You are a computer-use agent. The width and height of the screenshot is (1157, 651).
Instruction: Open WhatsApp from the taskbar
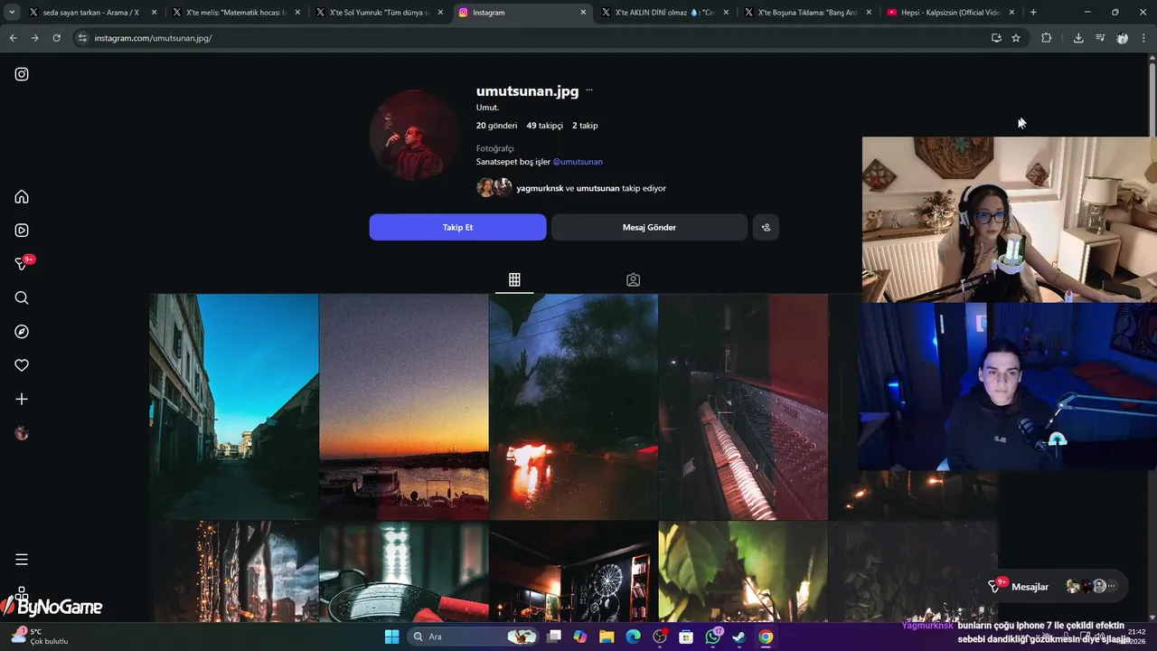click(713, 637)
